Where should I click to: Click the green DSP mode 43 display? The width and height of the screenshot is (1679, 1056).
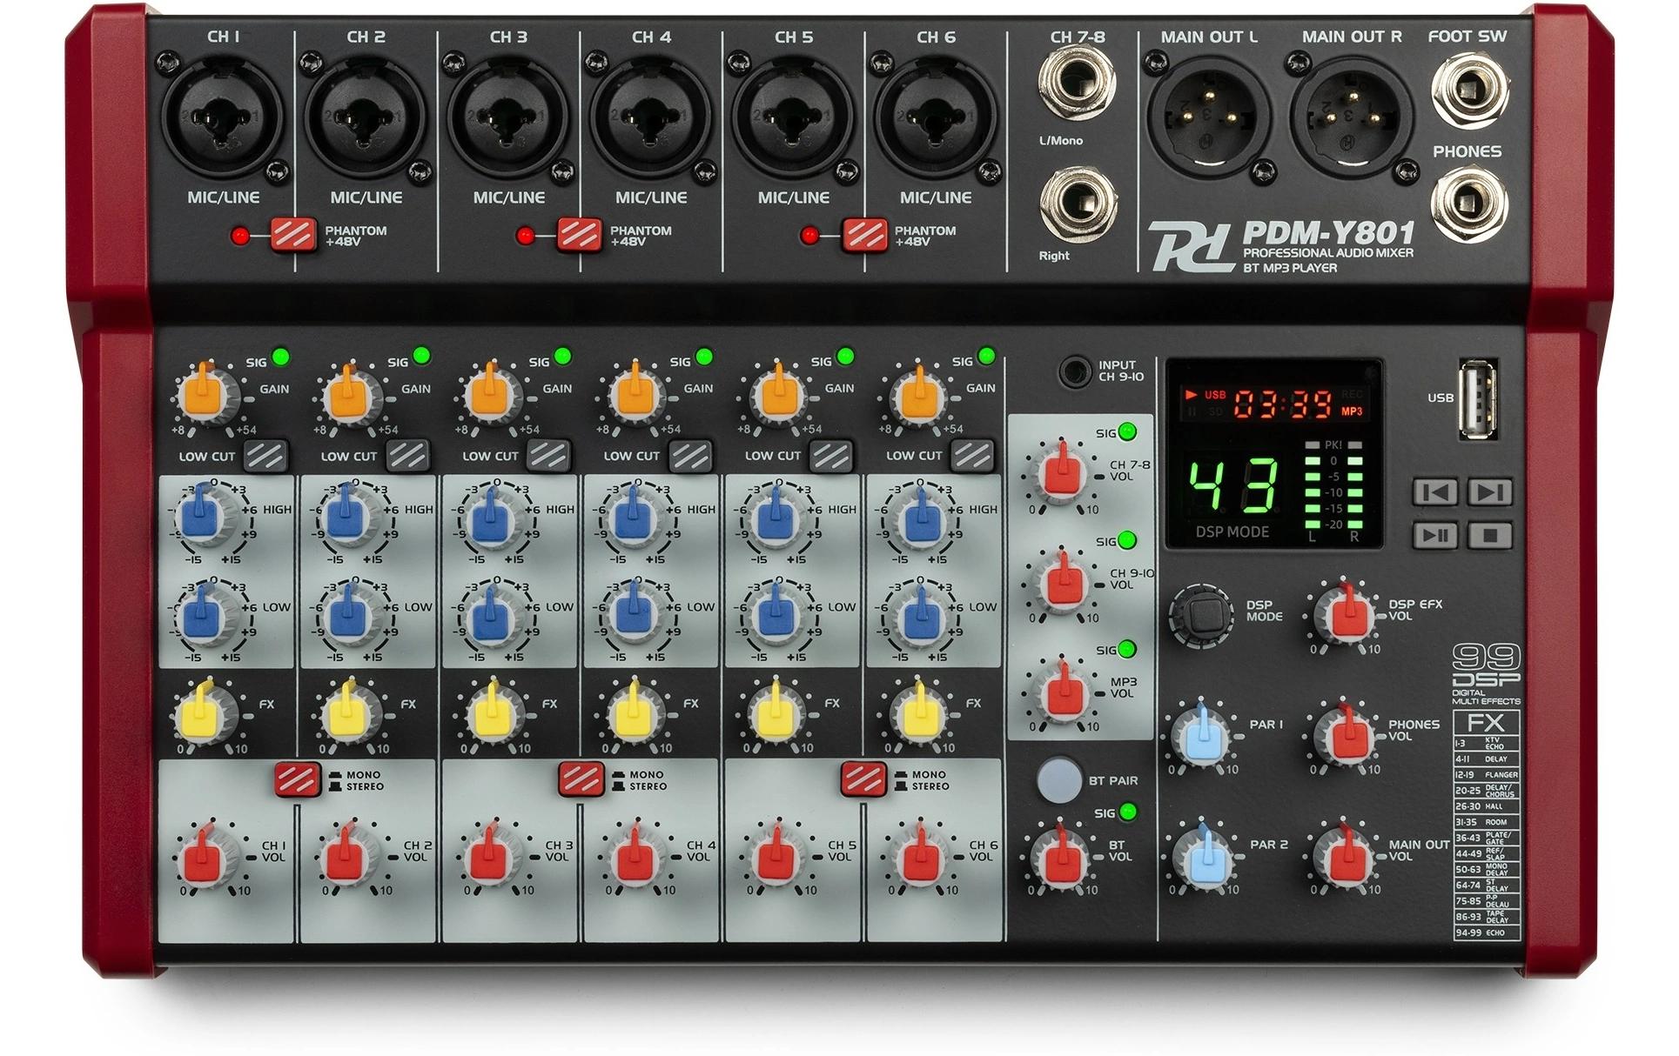coord(1234,486)
